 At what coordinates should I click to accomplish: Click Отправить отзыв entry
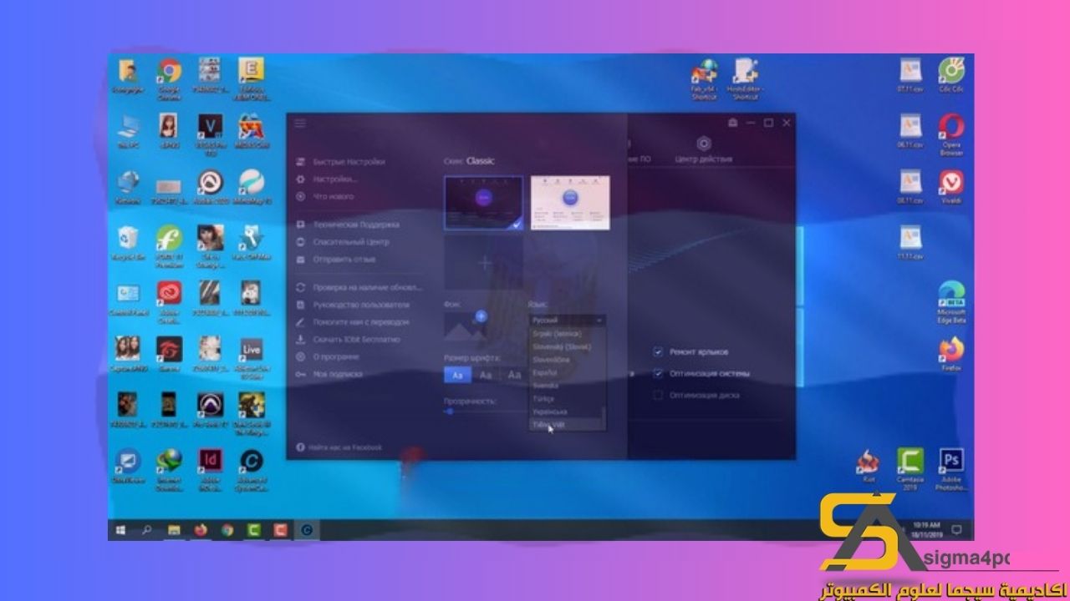pos(336,260)
